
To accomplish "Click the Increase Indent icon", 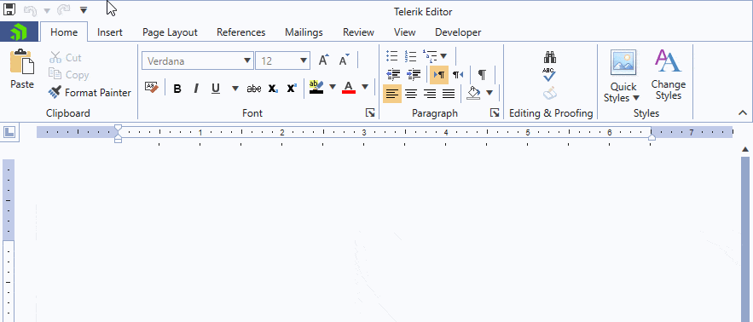I will (414, 74).
